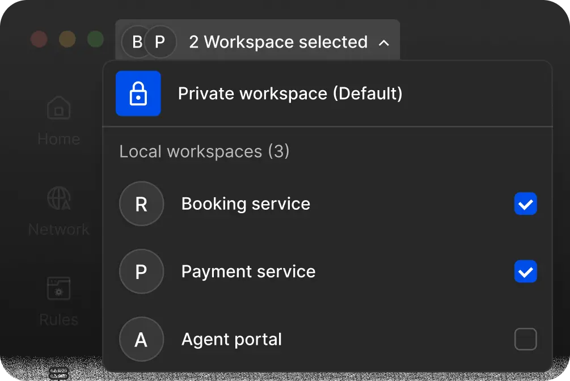Open the Network panel icon
The image size is (570, 381).
point(58,198)
